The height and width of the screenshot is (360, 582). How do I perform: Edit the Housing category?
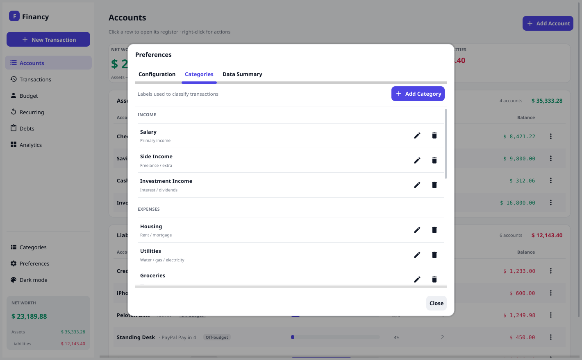pyautogui.click(x=417, y=230)
